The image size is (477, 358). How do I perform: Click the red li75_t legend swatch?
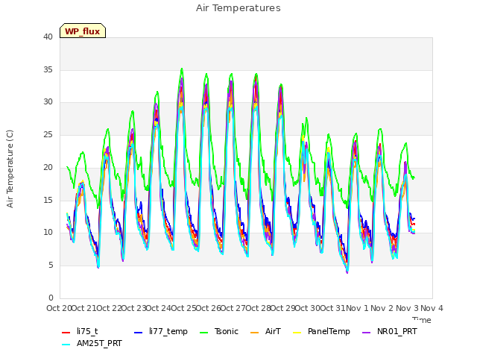point(66,333)
